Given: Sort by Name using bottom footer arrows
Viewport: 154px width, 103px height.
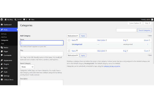Looking at the screenshot, I should coord(77,51).
